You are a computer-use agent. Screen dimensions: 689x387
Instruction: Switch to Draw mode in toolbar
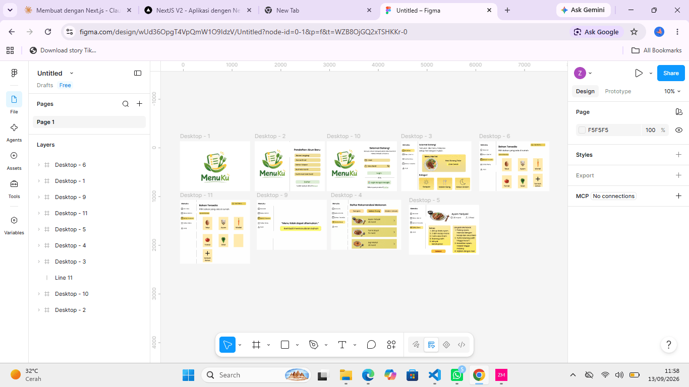416,345
